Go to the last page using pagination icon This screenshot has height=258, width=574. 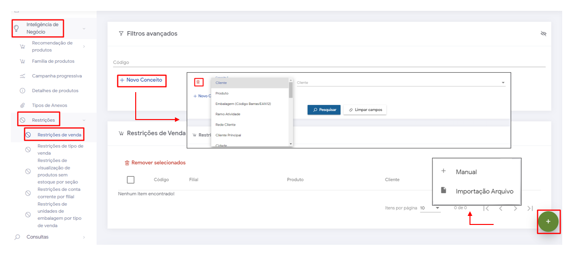pos(530,208)
